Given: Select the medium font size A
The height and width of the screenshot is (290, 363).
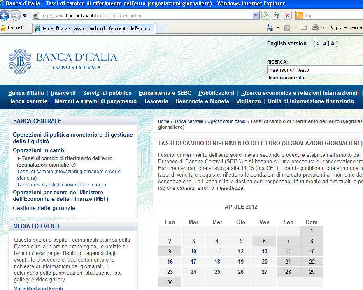Looking at the screenshot, I should pyautogui.click(x=325, y=44).
